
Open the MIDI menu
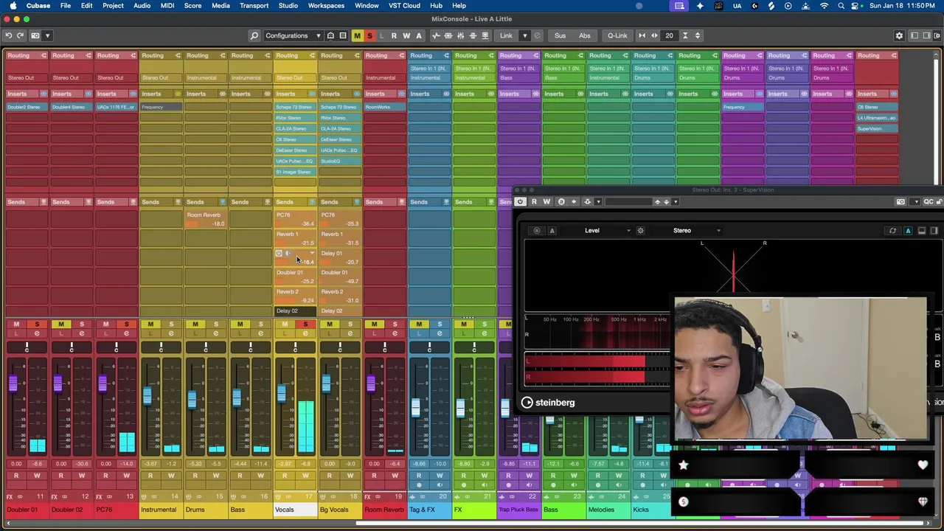[x=167, y=6]
